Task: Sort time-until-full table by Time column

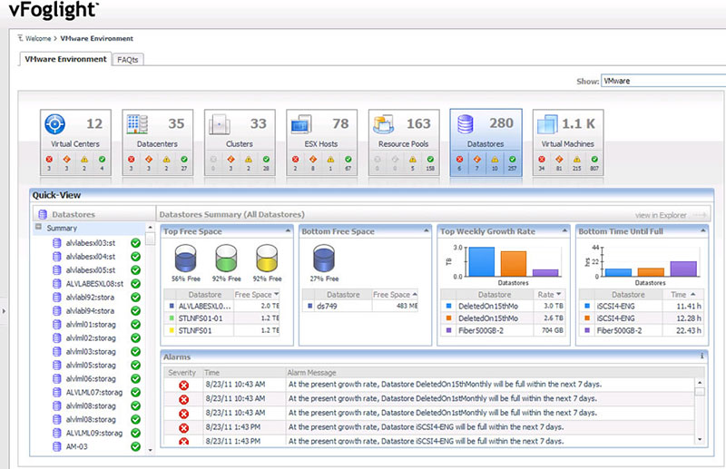Action: pyautogui.click(x=682, y=295)
